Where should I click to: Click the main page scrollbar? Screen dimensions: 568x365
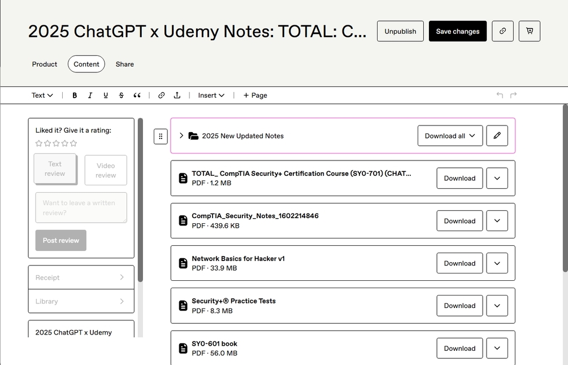click(x=566, y=188)
